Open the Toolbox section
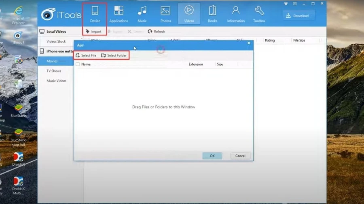Viewport: 364px width, 204px height. click(259, 15)
